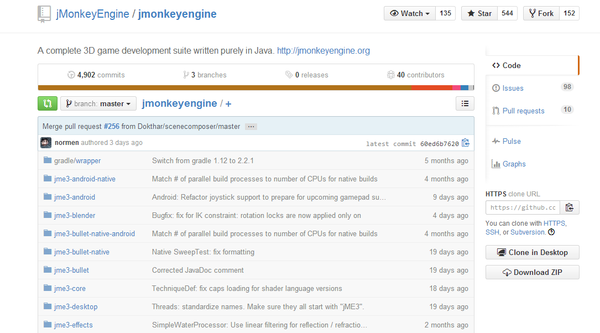The width and height of the screenshot is (600, 333).
Task: Click the folder icon for jme3-blender
Action: pyautogui.click(x=48, y=215)
